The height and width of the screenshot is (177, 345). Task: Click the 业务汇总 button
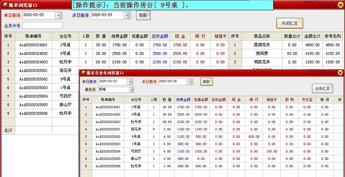(322, 88)
